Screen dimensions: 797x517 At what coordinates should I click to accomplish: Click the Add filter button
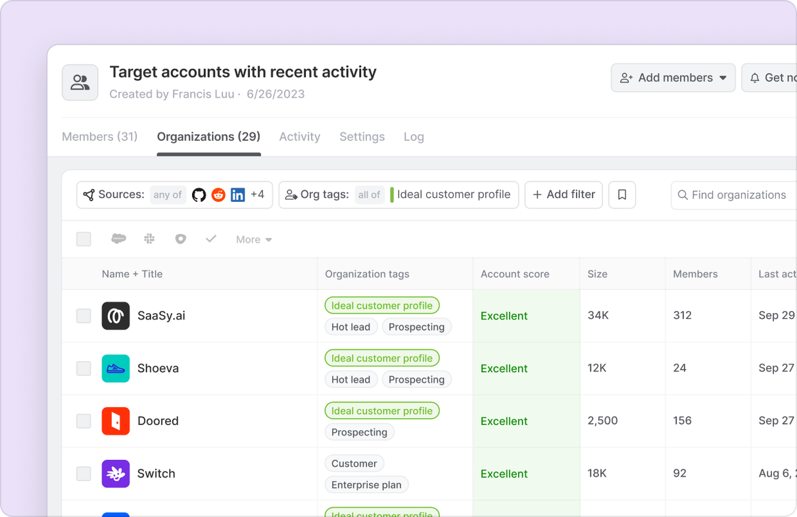coord(564,195)
